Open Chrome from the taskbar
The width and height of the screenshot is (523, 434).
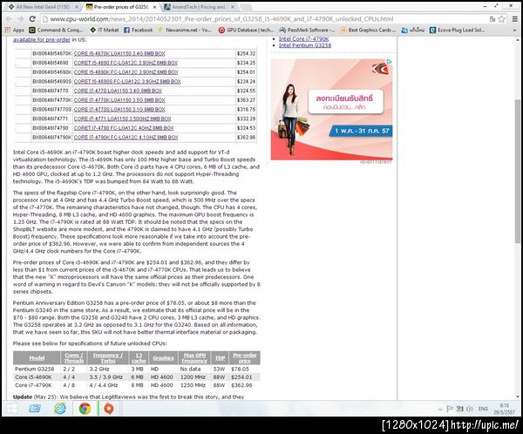click(x=85, y=409)
